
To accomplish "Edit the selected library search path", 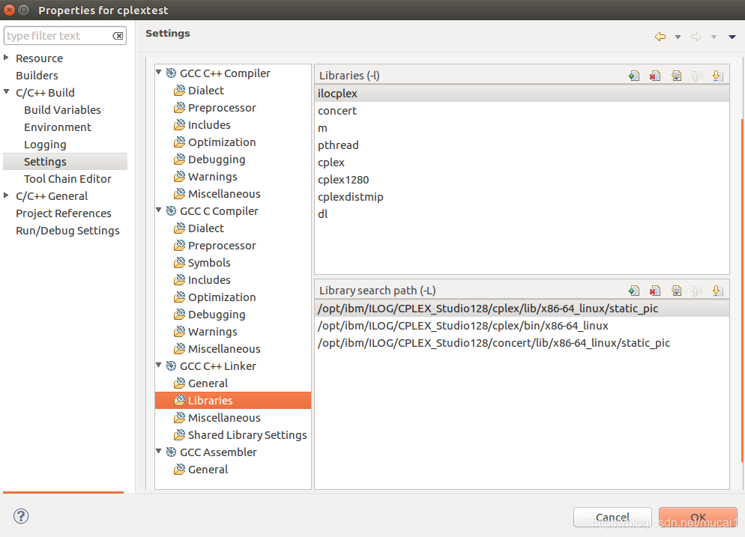I will pos(676,290).
